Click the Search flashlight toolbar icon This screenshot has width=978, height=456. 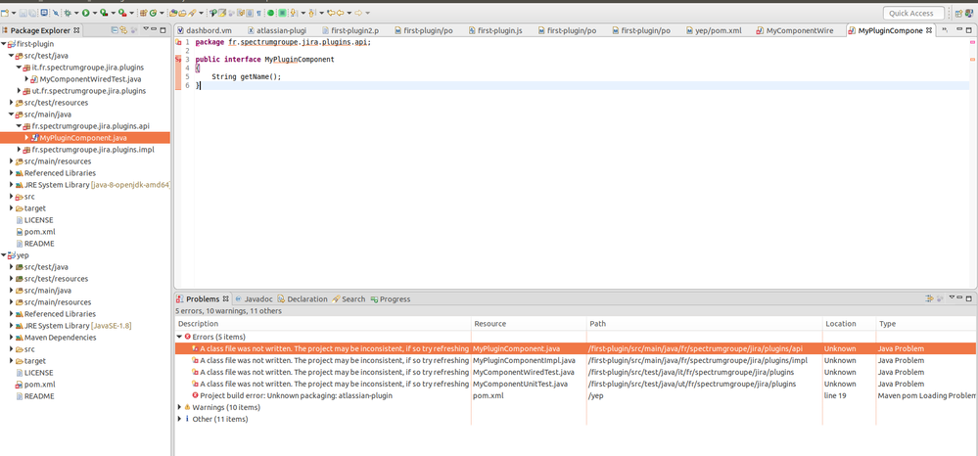192,13
